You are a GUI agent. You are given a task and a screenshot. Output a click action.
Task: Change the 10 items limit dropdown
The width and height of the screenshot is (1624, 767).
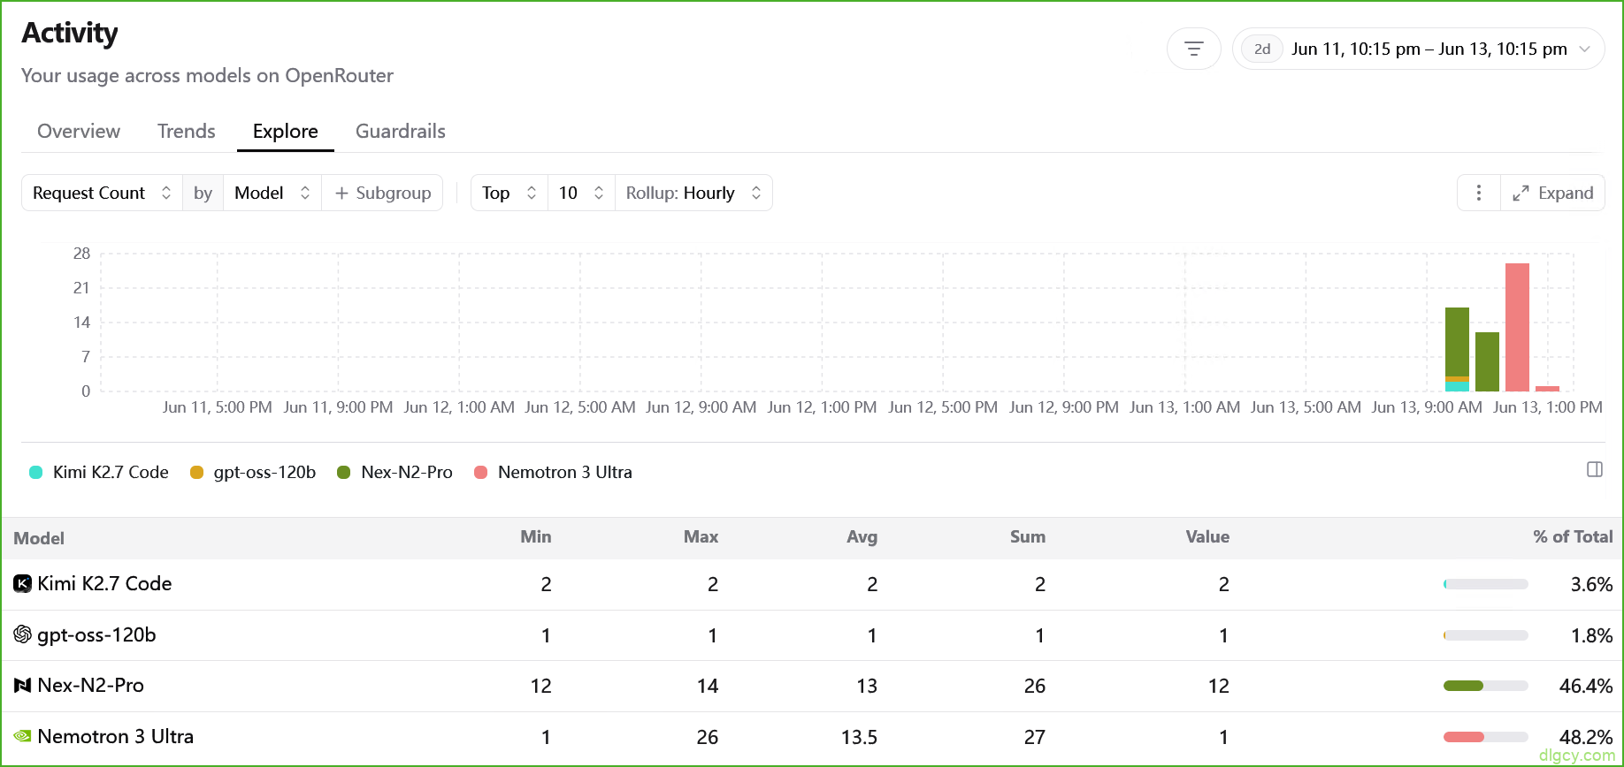click(581, 193)
